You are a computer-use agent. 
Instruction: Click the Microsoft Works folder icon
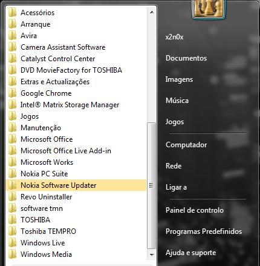[x=12, y=162]
